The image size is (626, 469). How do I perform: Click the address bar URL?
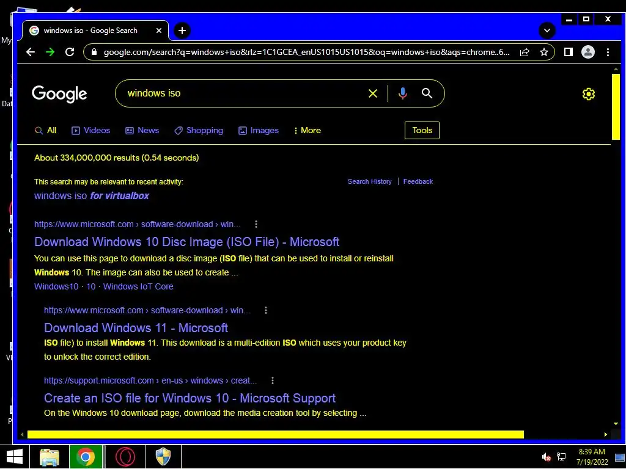click(x=307, y=53)
